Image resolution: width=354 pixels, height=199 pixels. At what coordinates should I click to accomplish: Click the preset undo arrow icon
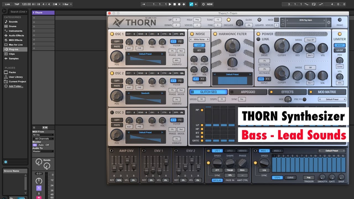pyautogui.click(x=282, y=20)
